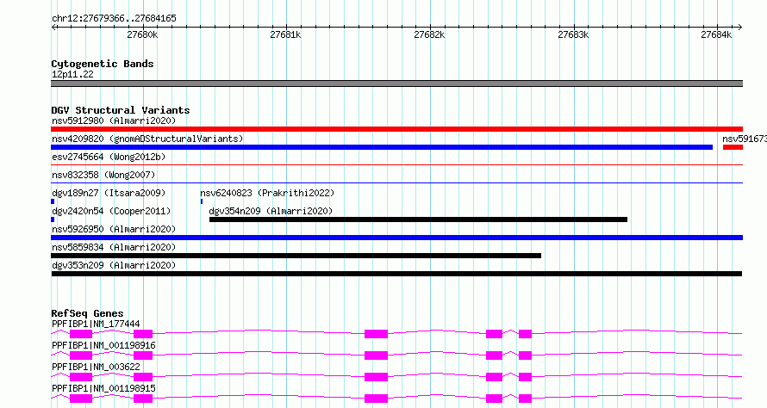The image size is (767, 408).
Task: Click the thin blue nsv832358 variant line
Action: coord(396,183)
